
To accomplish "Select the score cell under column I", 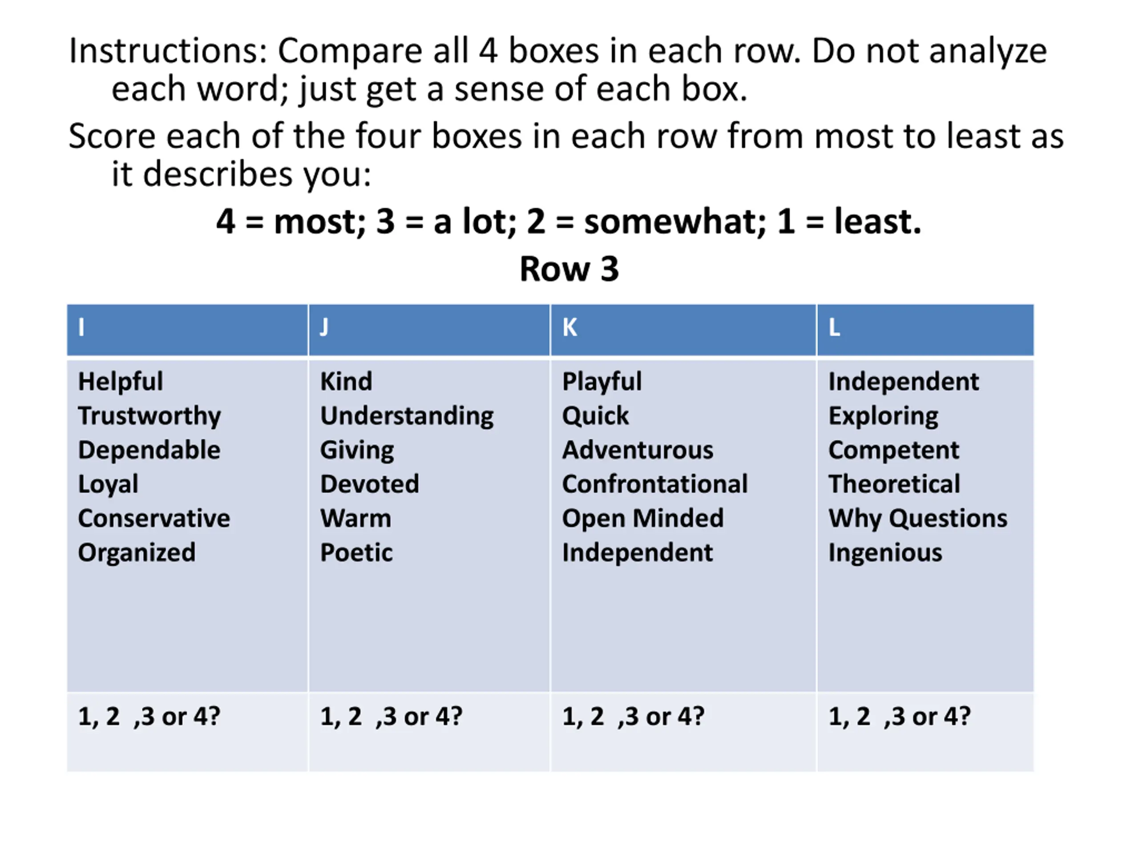I will click(187, 731).
